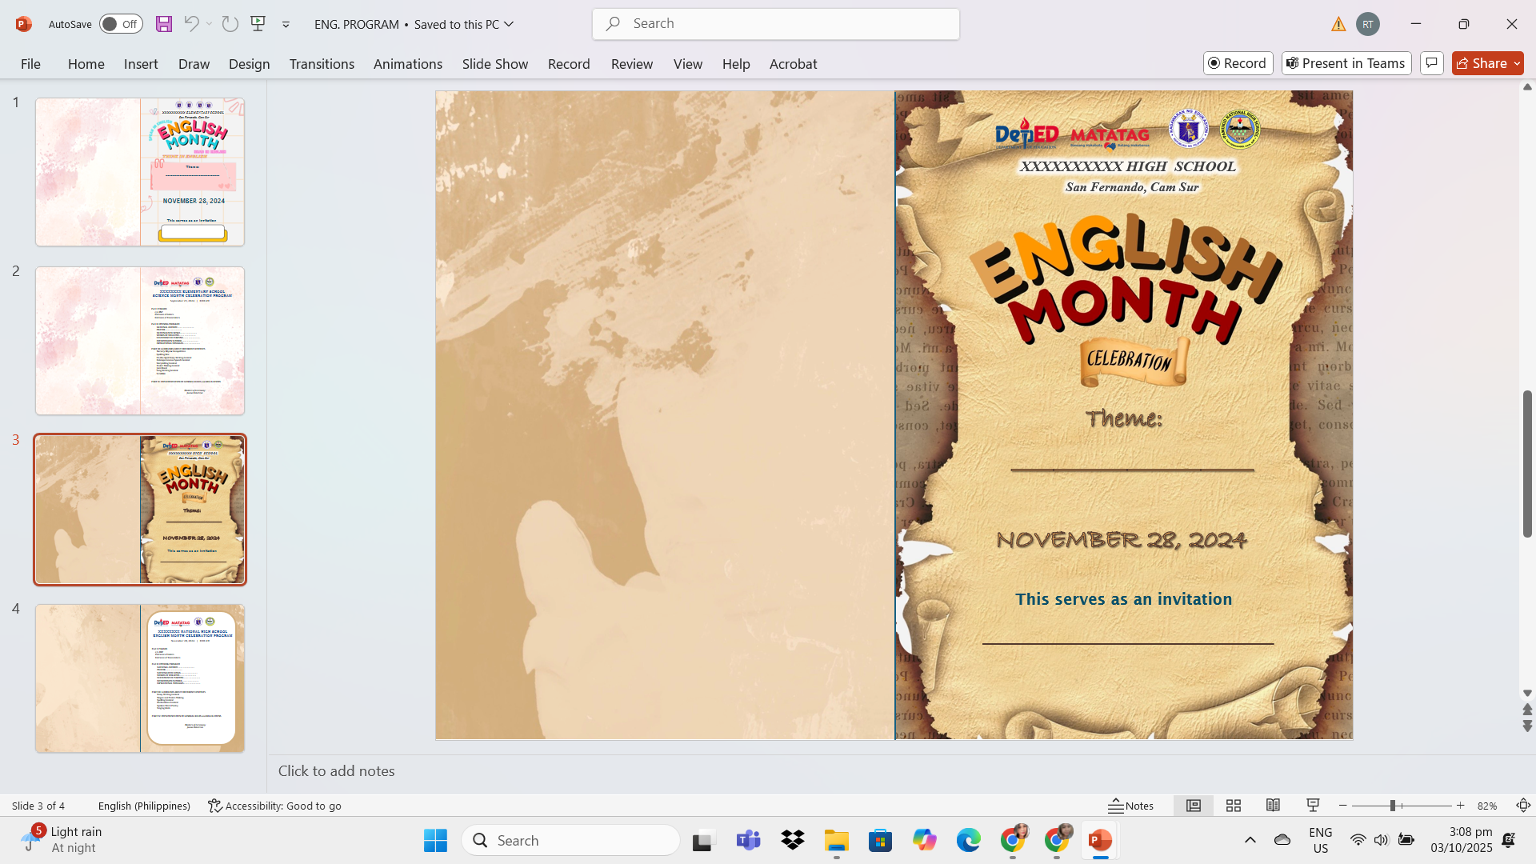Screen dimensions: 1536x864
Task: Open Customize Quick Access Toolbar dropdown
Action: [x=286, y=25]
